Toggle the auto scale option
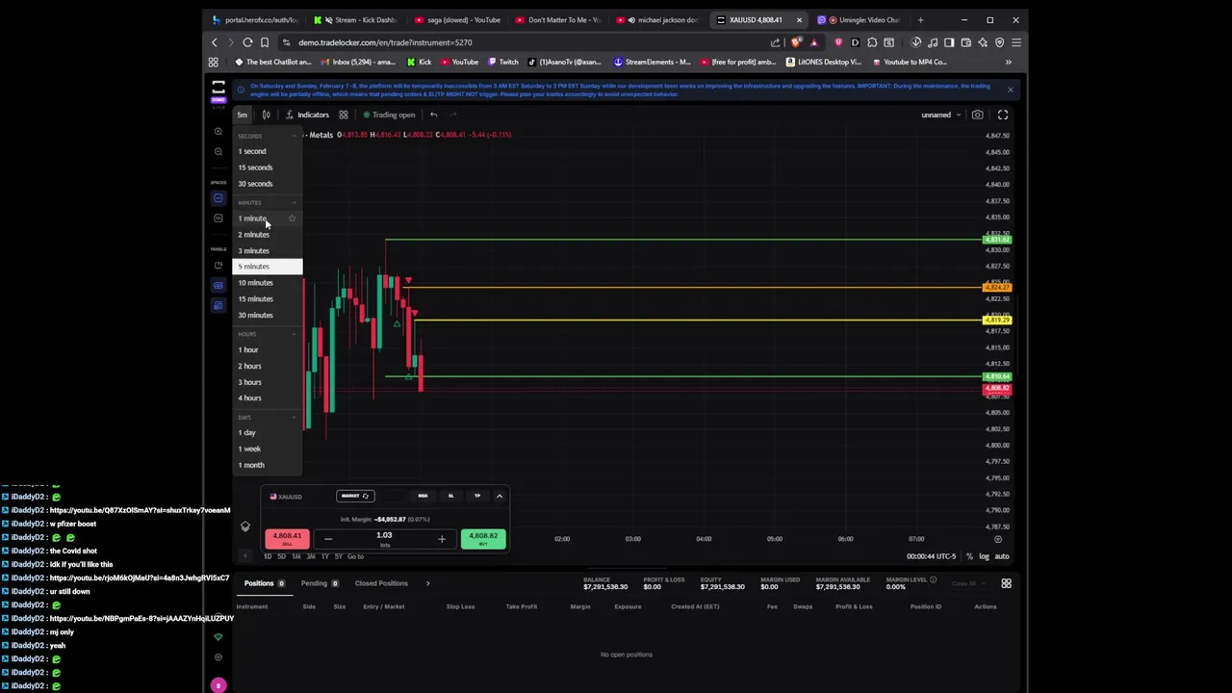Screen dimensions: 1232x693 click(1002, 556)
